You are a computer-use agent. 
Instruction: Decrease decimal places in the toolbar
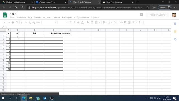pyautogui.click(x=30, y=22)
